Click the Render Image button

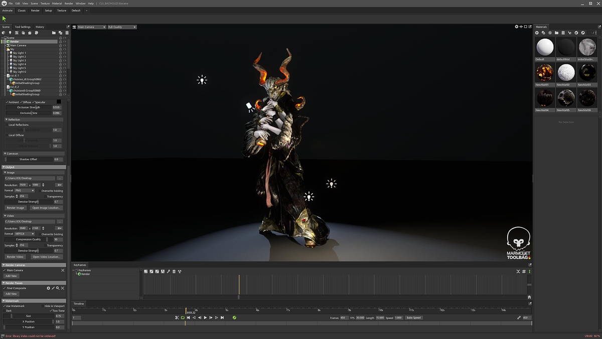(16, 207)
